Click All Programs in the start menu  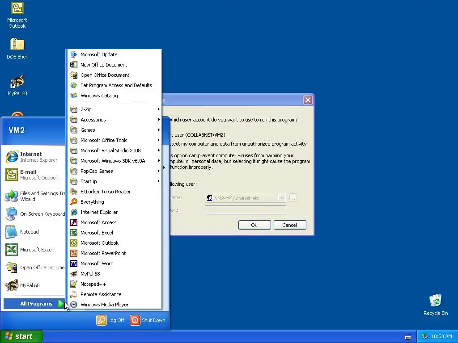click(34, 304)
